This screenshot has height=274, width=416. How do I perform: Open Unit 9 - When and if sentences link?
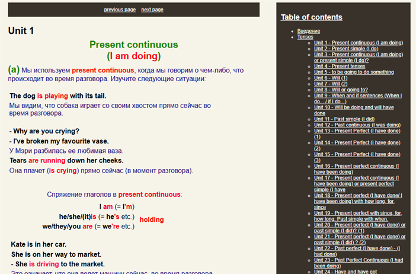click(358, 98)
